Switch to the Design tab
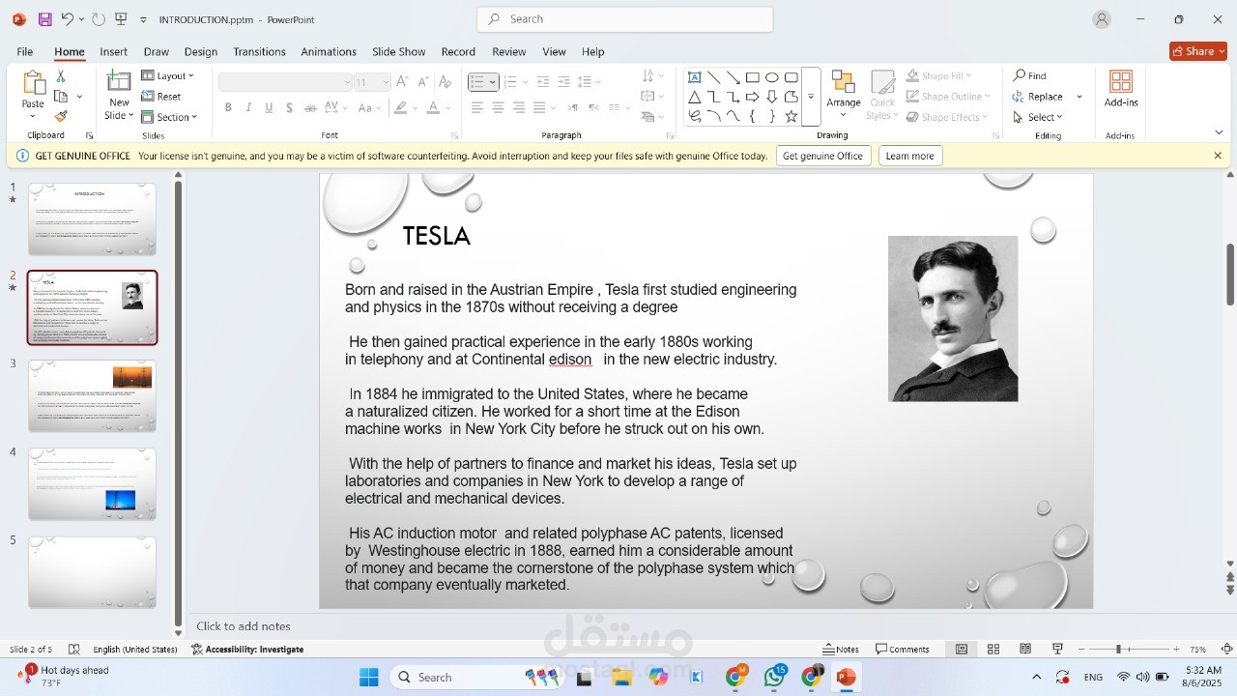The width and height of the screenshot is (1237, 696). 201,51
